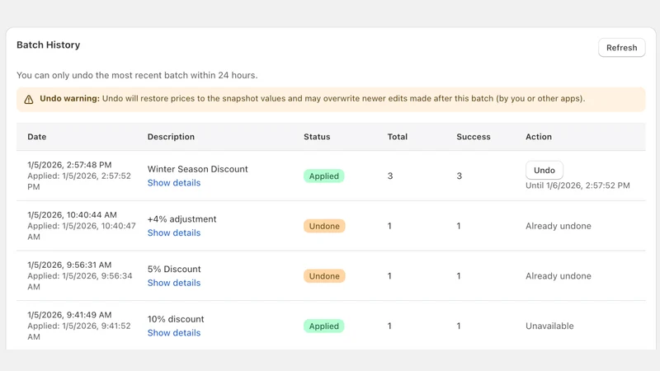The image size is (660, 371).
Task: Click 'Applied: 1/5/2026, 9:56:34 AM' text
Action: (x=79, y=281)
